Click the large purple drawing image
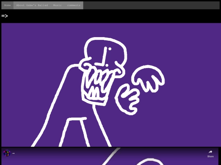The width and height of the screenshot is (221, 165). coord(111,85)
